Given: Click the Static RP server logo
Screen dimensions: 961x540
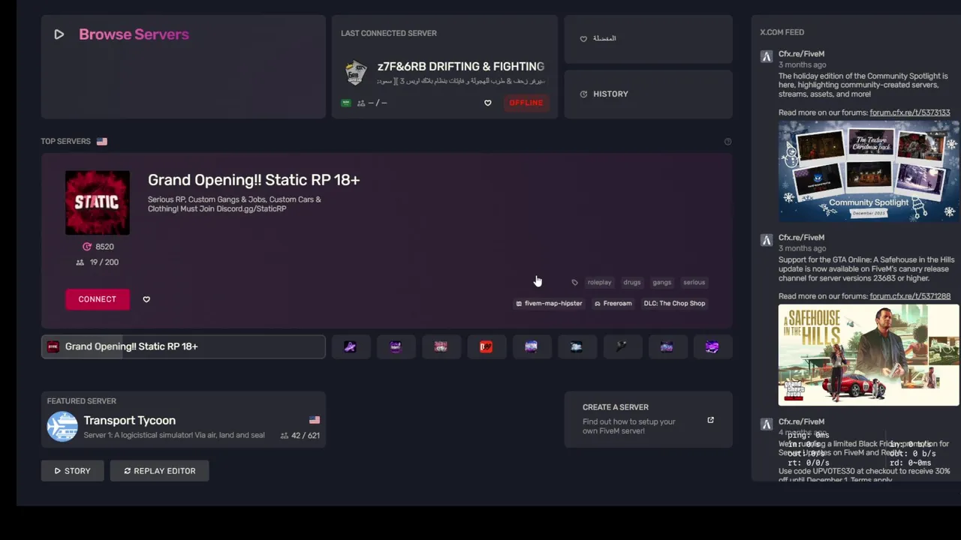Looking at the screenshot, I should [x=98, y=202].
